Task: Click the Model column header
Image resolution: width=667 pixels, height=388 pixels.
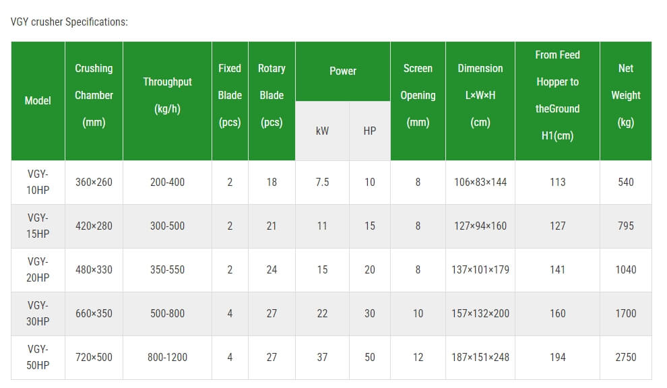Action: pyautogui.click(x=38, y=101)
